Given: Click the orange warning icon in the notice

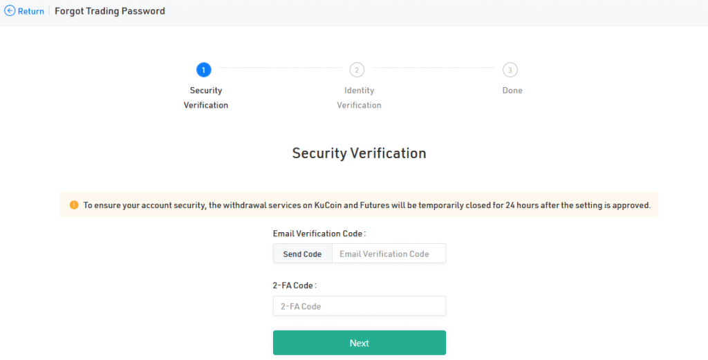Looking at the screenshot, I should [x=74, y=205].
